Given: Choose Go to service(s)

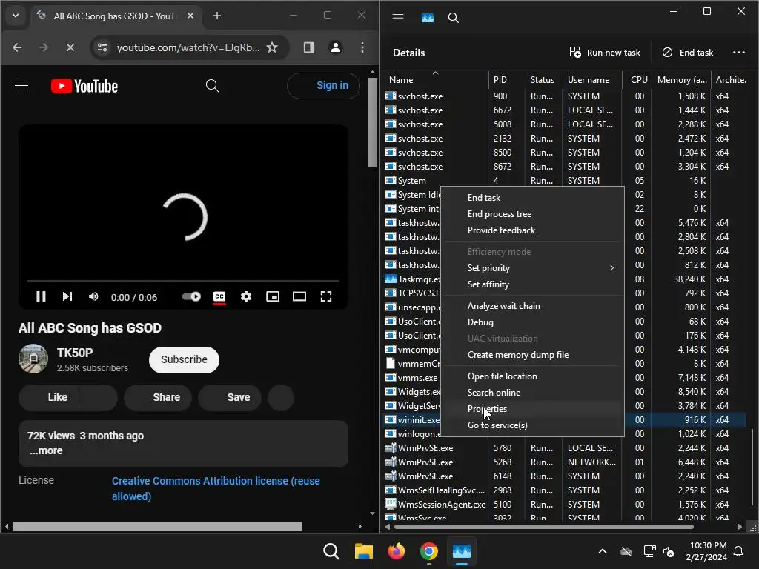Looking at the screenshot, I should click(x=497, y=425).
